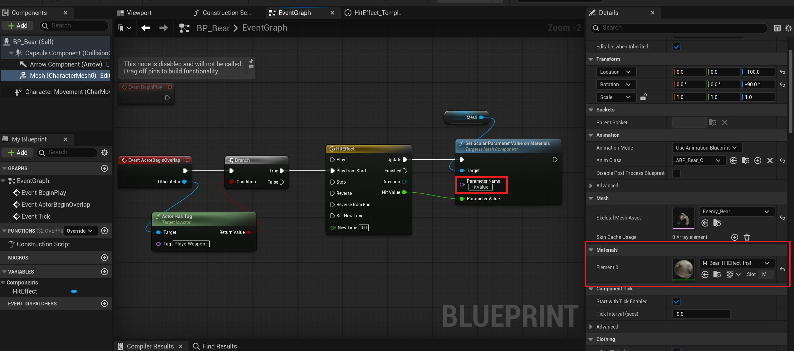
Task: Add a new variable with plus icon
Action: (105, 272)
